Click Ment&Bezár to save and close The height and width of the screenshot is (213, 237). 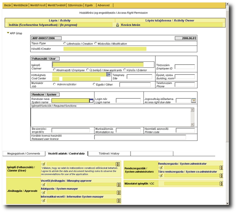[21, 5]
